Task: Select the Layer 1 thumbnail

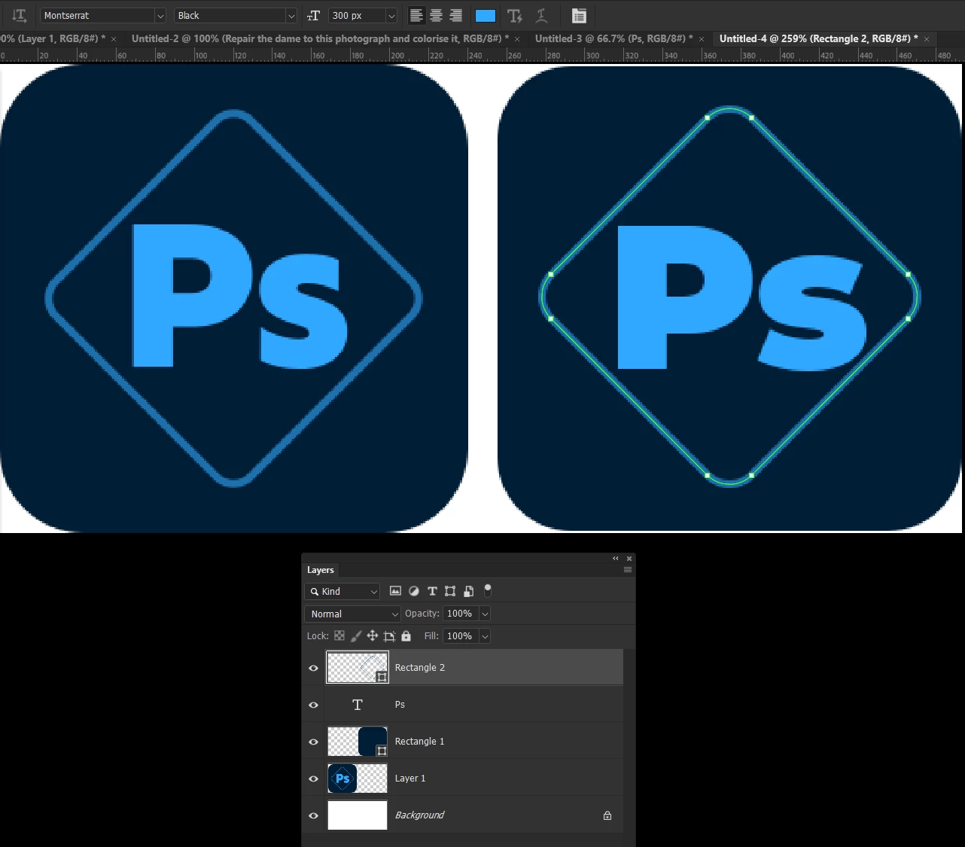Action: pyautogui.click(x=358, y=778)
